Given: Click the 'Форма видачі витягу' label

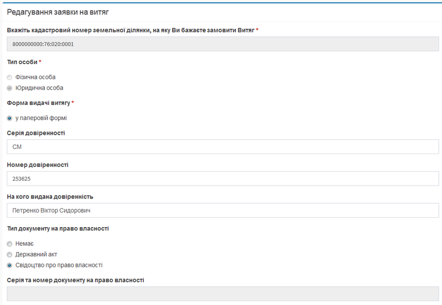Looking at the screenshot, I should (x=39, y=103).
